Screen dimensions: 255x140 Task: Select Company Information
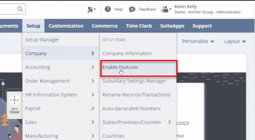tap(127, 53)
